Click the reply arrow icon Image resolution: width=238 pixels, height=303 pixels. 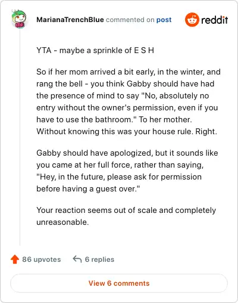77,259
